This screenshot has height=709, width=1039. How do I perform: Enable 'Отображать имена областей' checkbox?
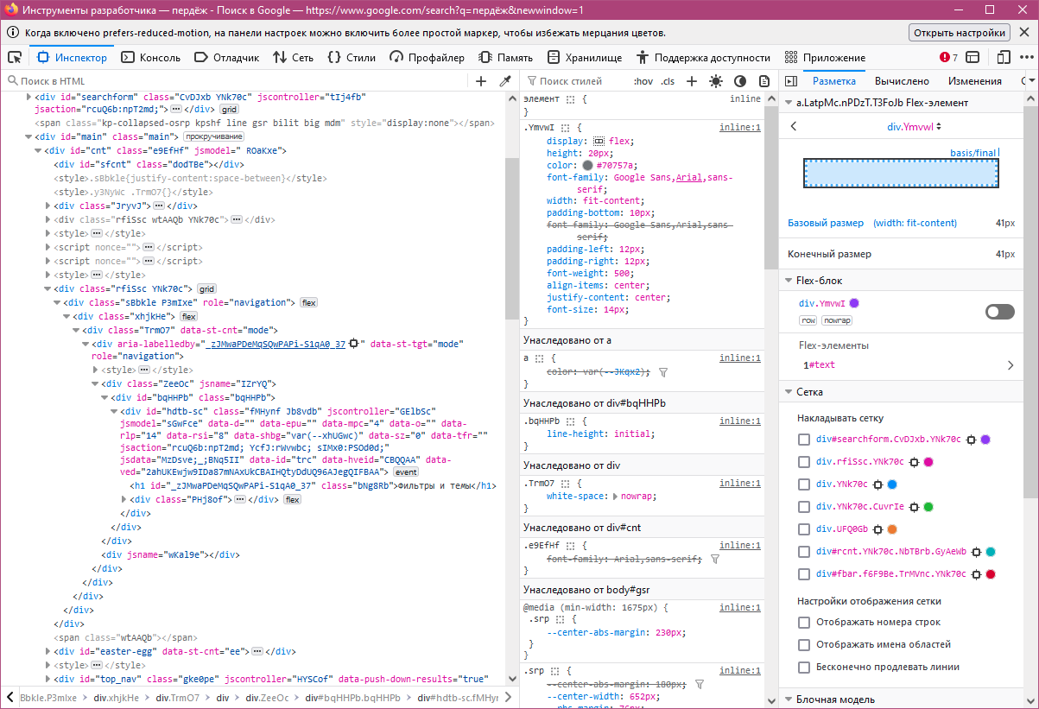(x=804, y=645)
